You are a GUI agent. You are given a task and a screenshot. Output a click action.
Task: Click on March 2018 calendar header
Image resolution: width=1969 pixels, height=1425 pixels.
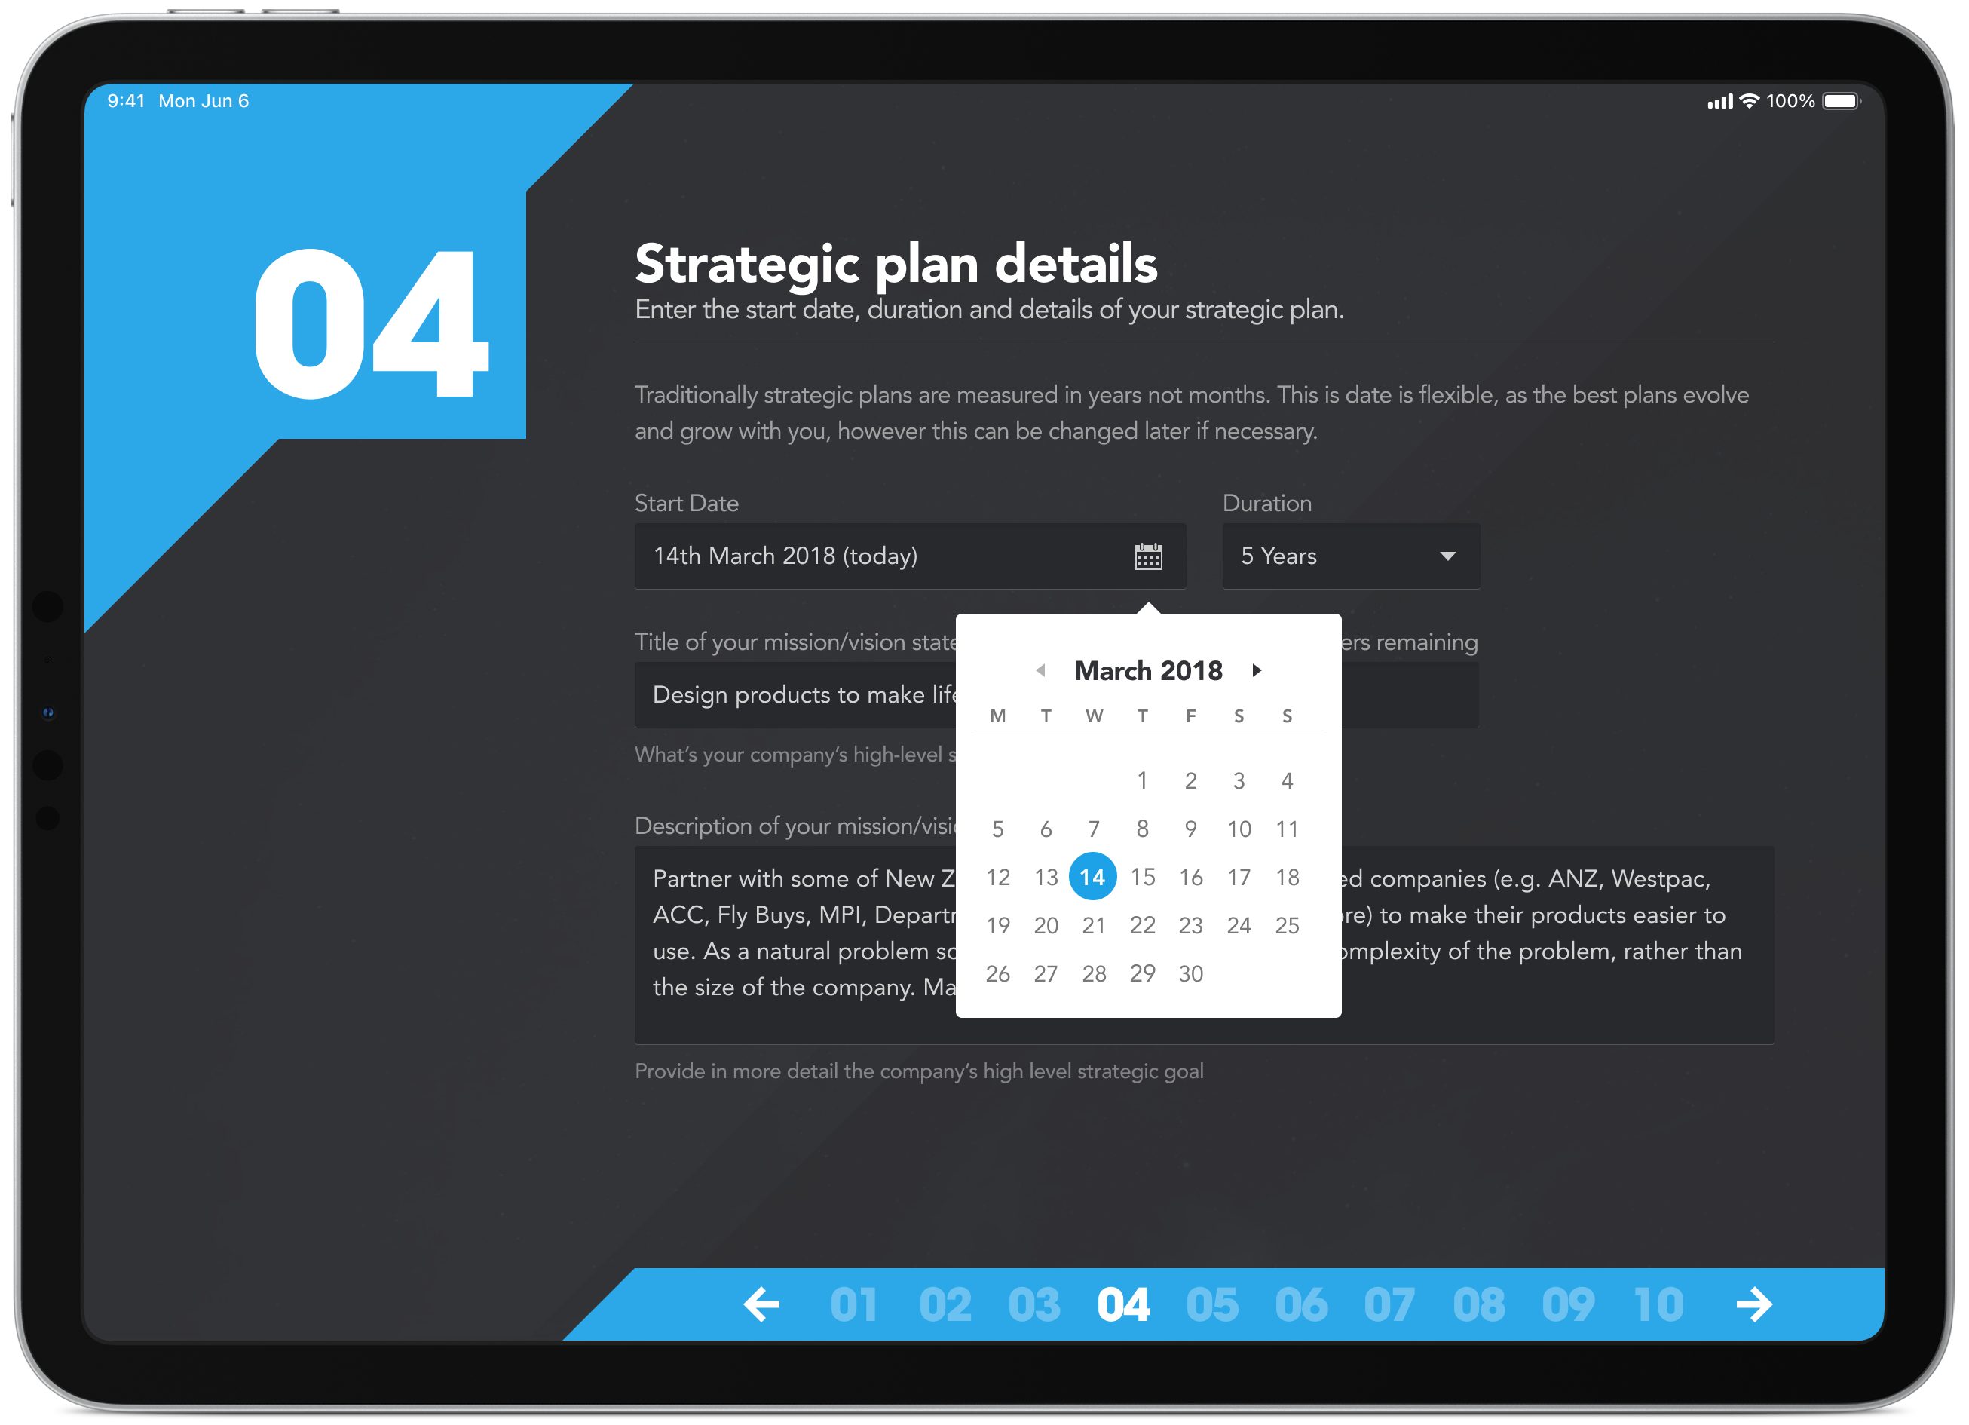click(x=1145, y=671)
